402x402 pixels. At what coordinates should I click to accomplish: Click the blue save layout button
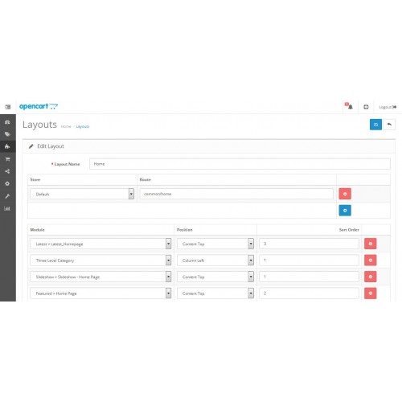(375, 125)
